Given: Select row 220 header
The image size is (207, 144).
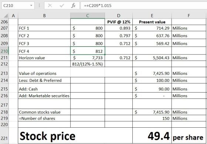Looking at the screenshot, I should tap(4, 124).
